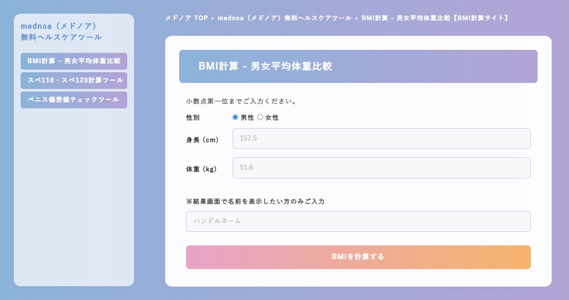Image resolution: width=569 pixels, height=300 pixels.
Task: Click the BMI計算 - 男女平均体重比較 heading banner
Action: pyautogui.click(x=358, y=66)
